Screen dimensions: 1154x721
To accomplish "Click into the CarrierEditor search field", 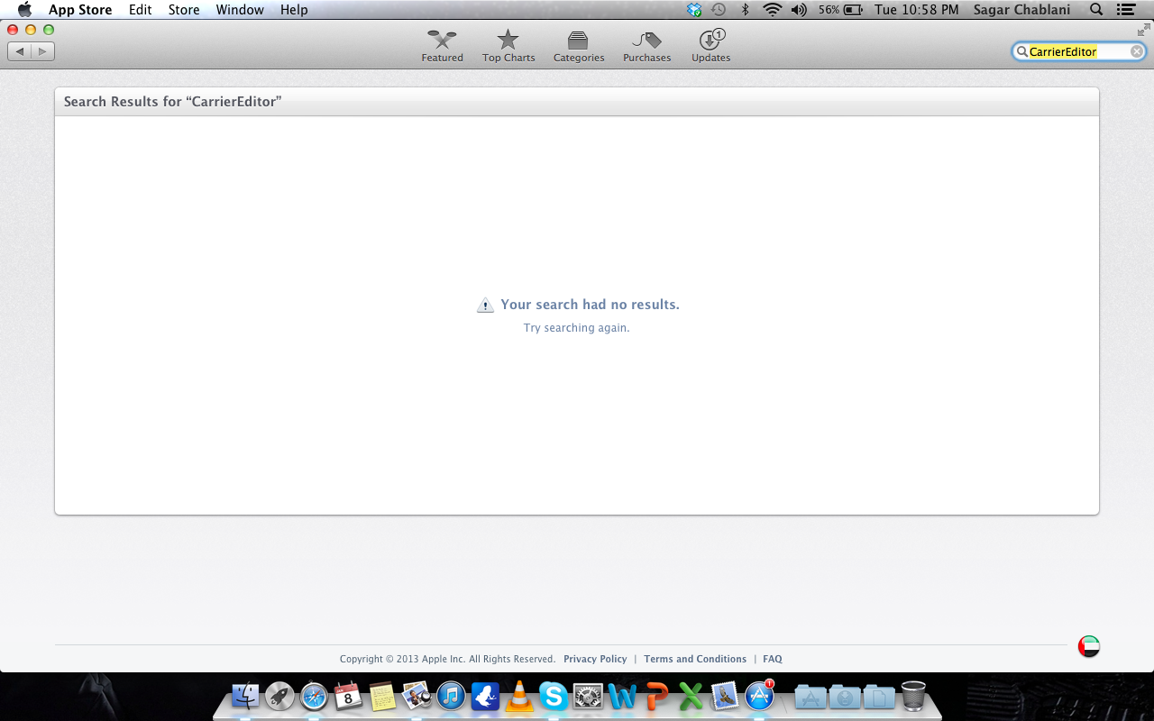I will (1077, 51).
